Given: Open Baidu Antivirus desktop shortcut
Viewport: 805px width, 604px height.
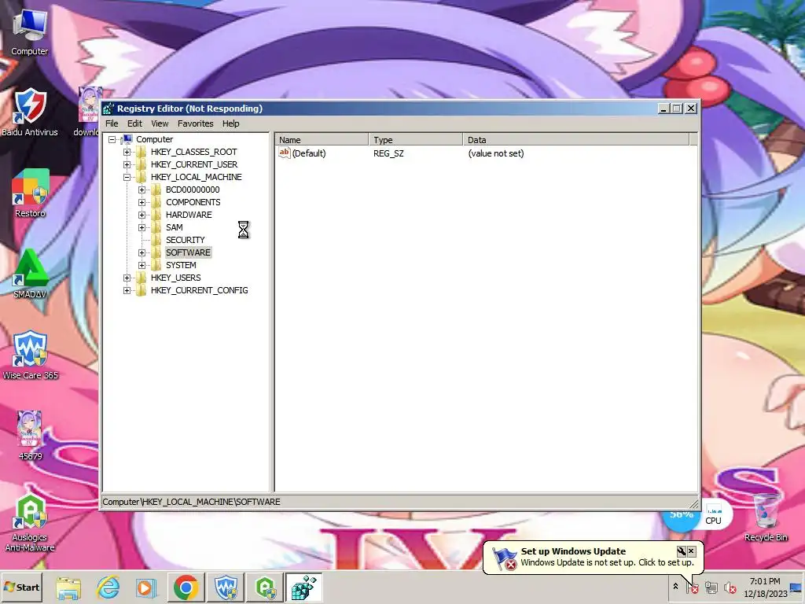Looking at the screenshot, I should pyautogui.click(x=30, y=112).
